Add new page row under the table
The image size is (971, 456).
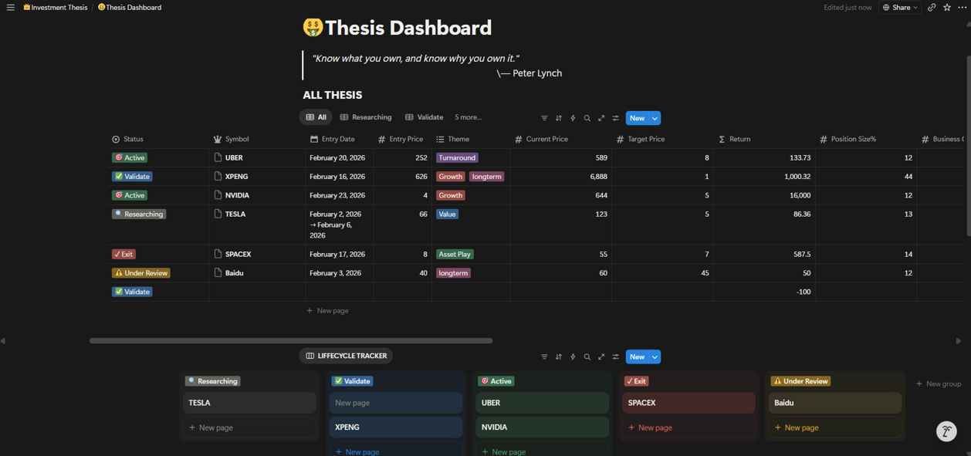coord(327,310)
